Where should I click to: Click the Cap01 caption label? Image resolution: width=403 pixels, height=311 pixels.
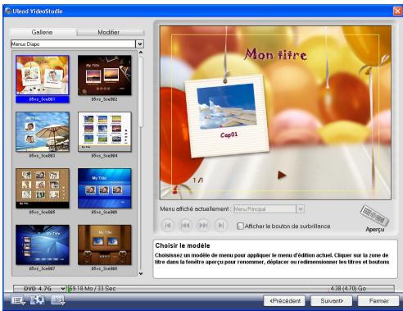click(x=229, y=135)
